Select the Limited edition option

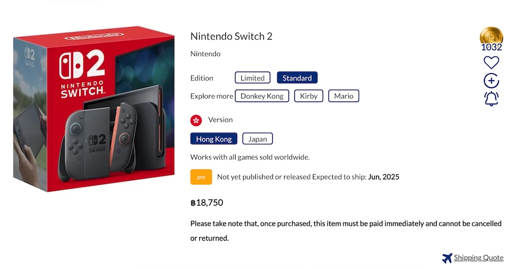(253, 78)
